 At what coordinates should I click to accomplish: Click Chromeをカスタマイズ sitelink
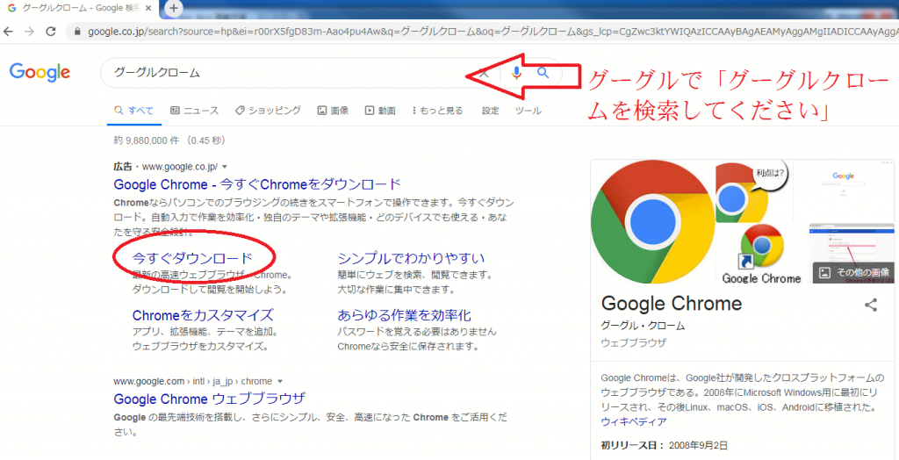[x=203, y=315]
